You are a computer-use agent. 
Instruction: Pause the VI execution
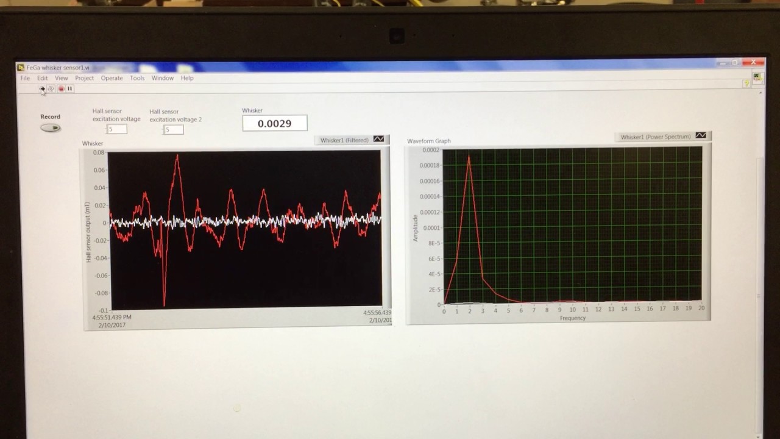click(70, 89)
